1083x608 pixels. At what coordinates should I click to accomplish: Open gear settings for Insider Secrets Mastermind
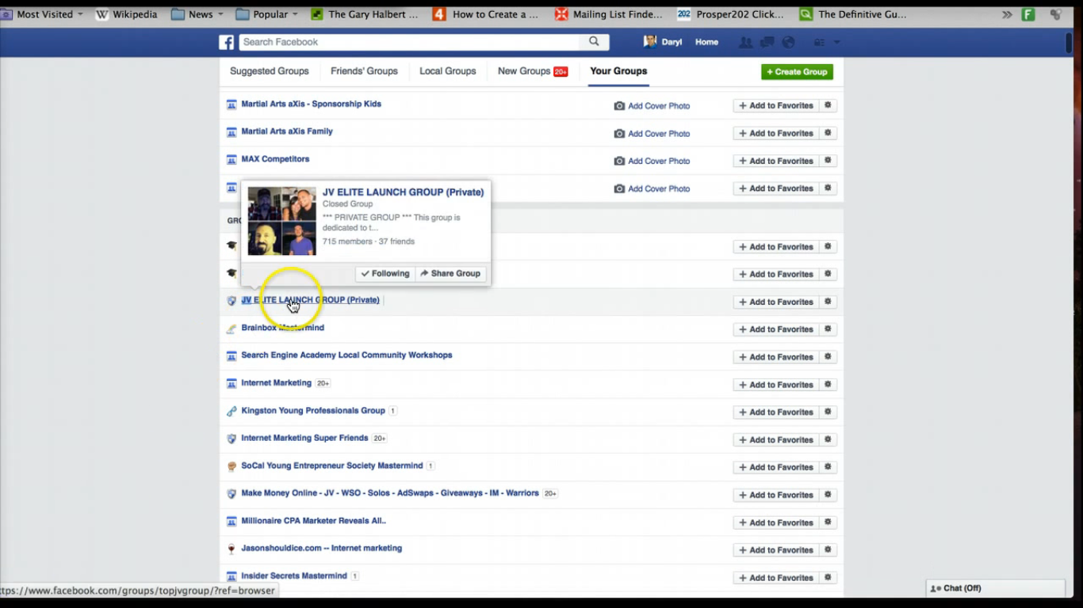click(x=828, y=578)
